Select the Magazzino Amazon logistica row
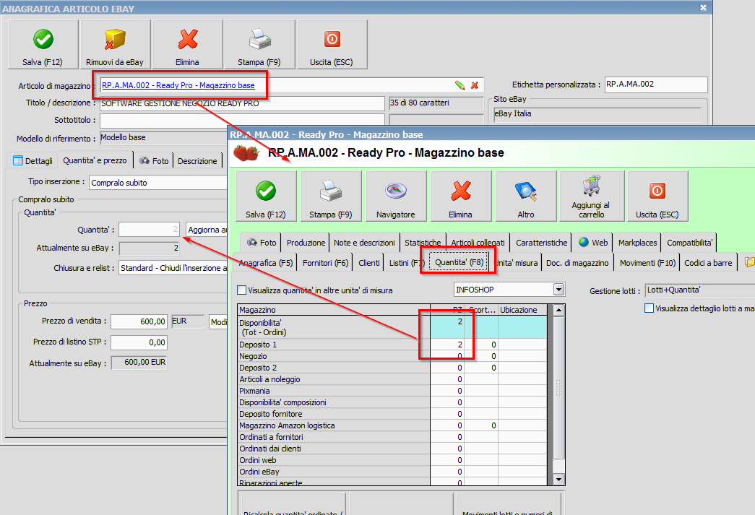Viewport: 755px width, 515px height. pos(392,425)
